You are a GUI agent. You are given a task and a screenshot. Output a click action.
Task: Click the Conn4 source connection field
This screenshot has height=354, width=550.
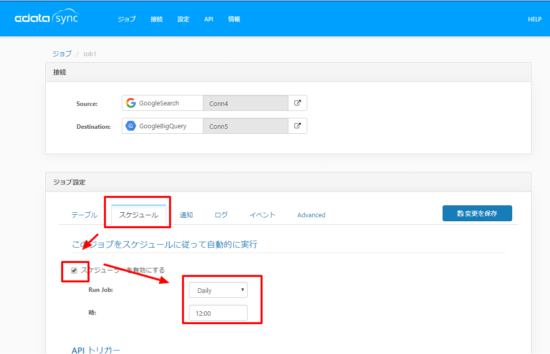pos(246,103)
